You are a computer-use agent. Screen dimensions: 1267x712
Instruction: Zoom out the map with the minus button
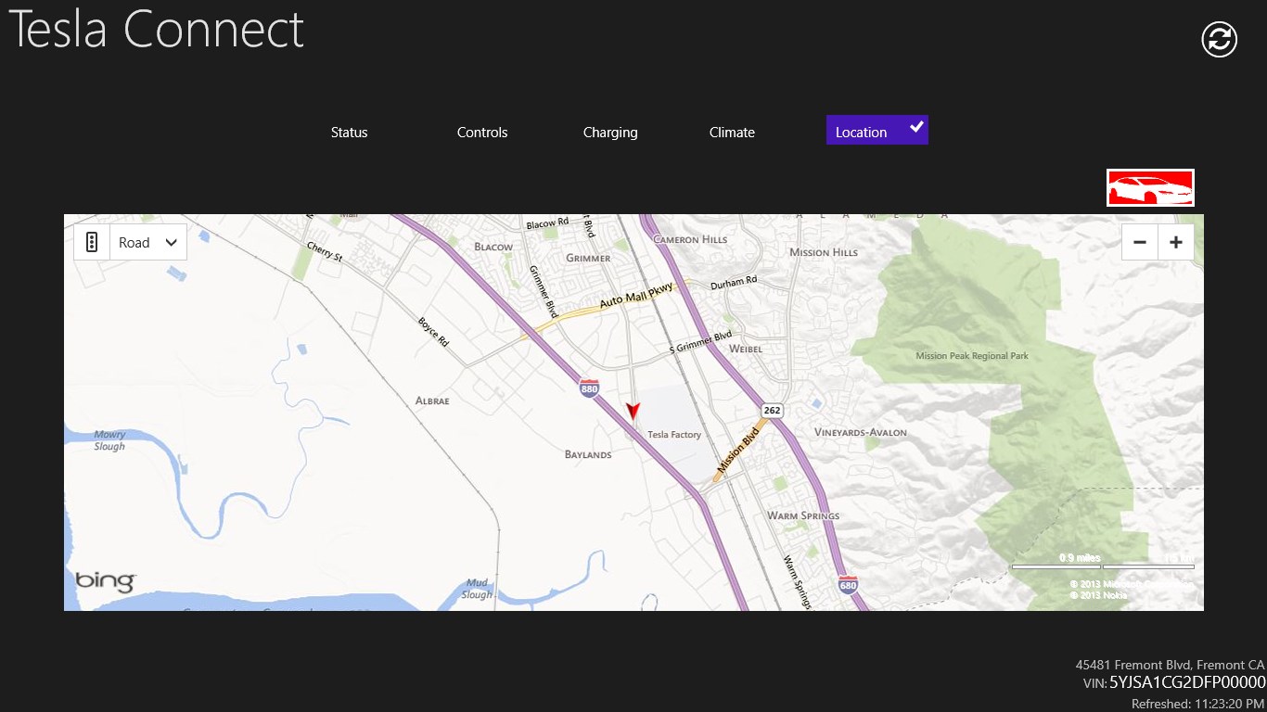pyautogui.click(x=1140, y=242)
